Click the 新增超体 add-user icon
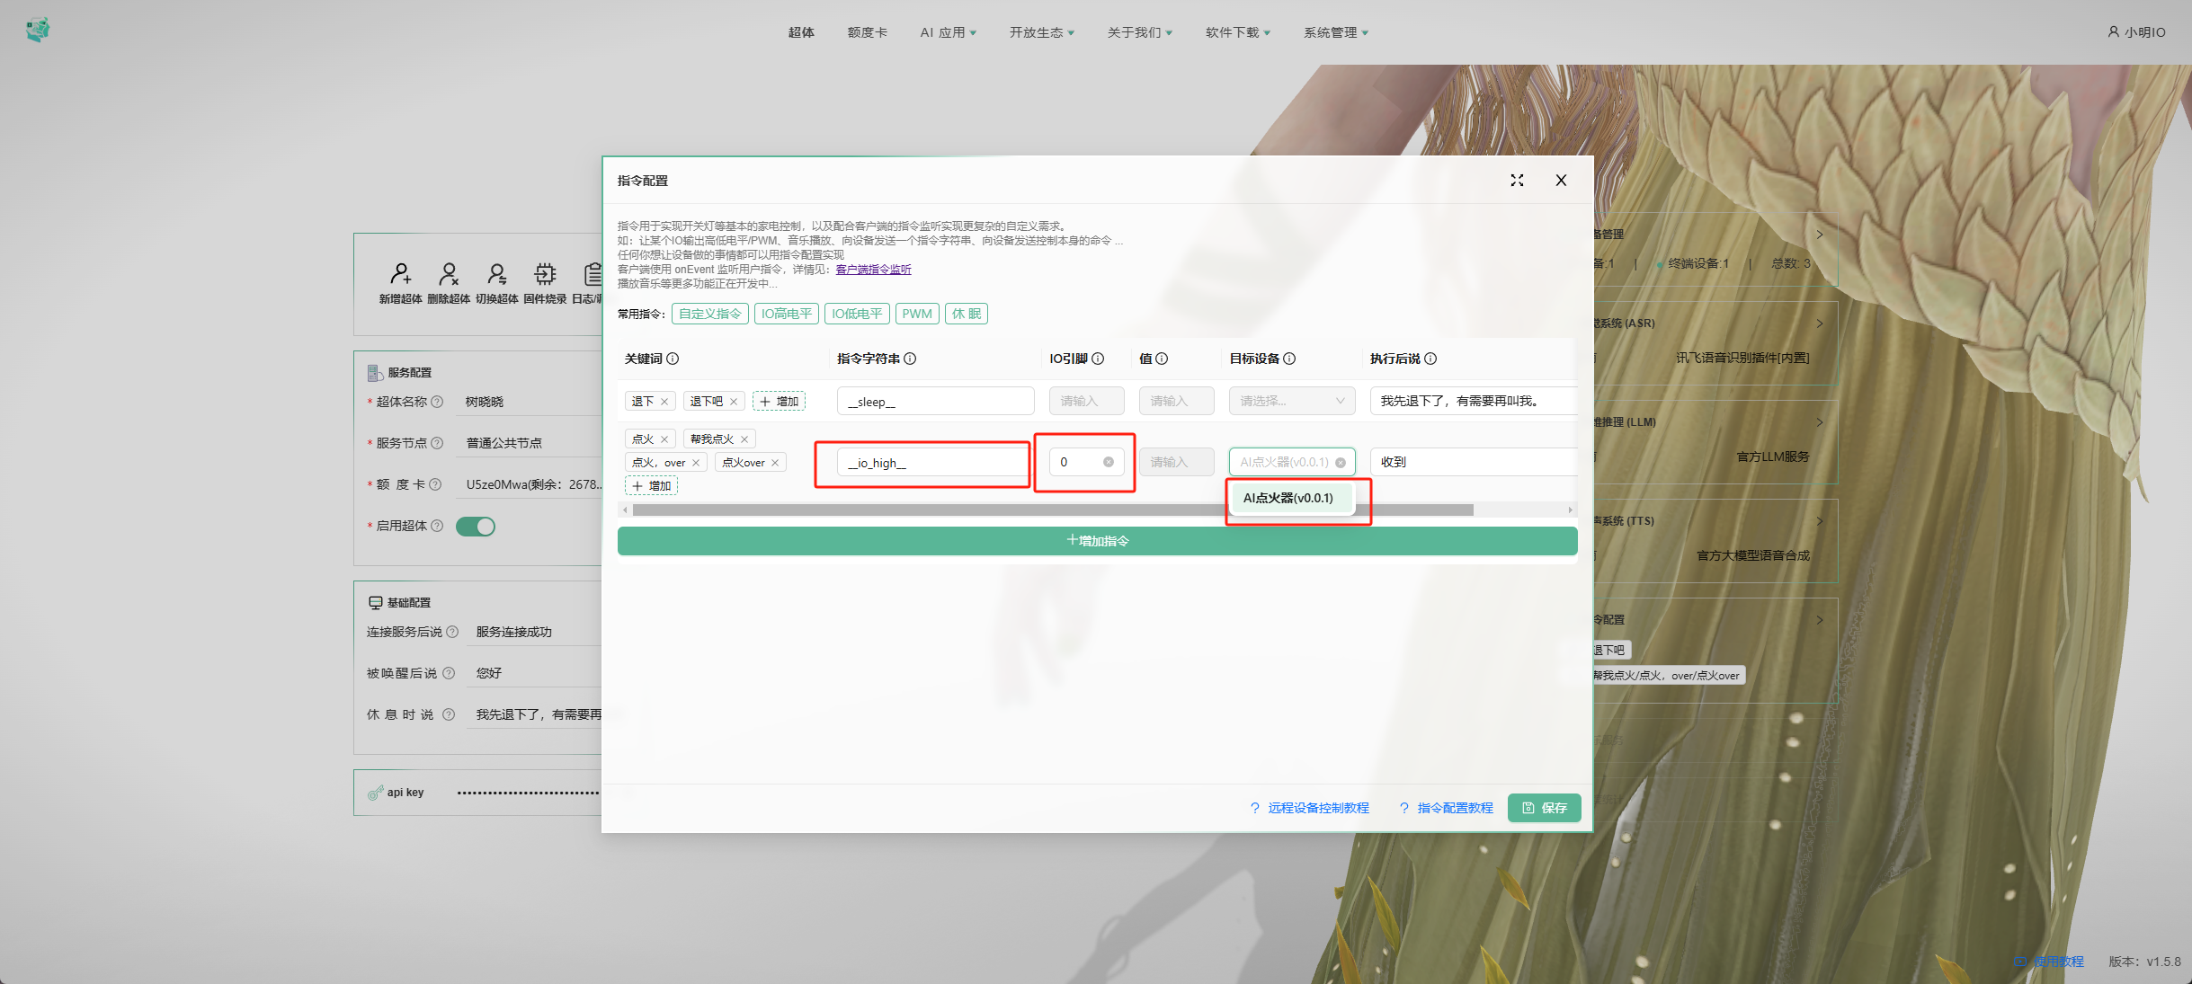Viewport: 2192px width, 984px height. coord(400,275)
